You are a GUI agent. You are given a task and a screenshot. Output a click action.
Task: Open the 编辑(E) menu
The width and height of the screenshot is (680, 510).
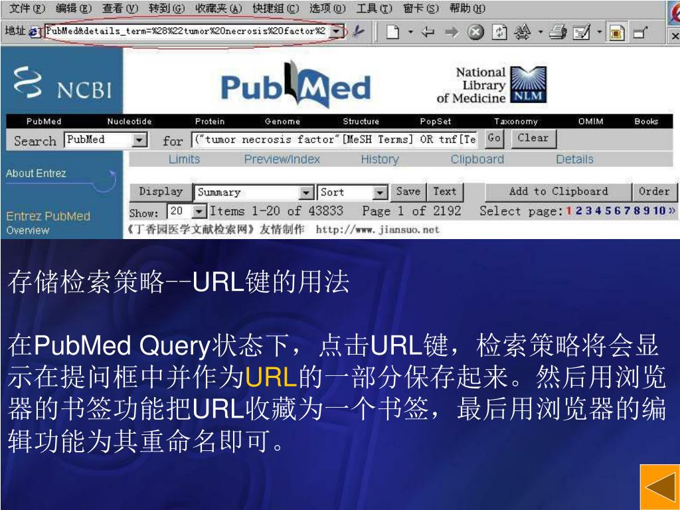pos(74,8)
